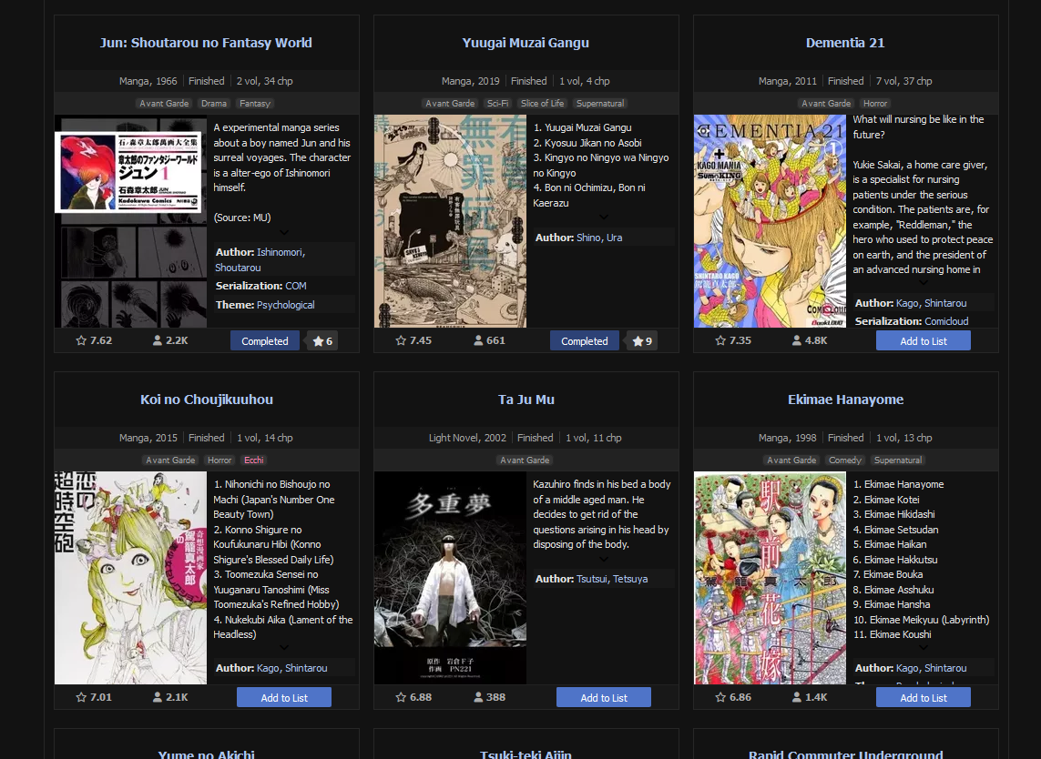This screenshot has height=759, width=1041.
Task: Click the Completed button on Yuugai Muzai Gangu
Action: (x=584, y=341)
